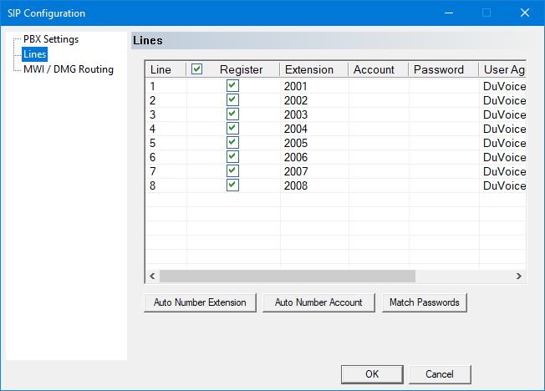Select PBX Settings in the tree
Viewport: 545px width, 391px height.
(51, 39)
